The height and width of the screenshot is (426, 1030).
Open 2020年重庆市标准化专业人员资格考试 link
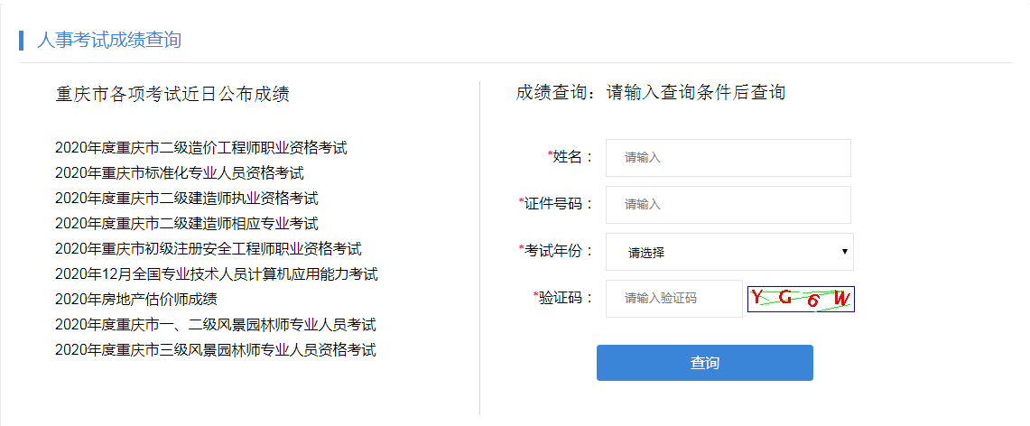179,173
